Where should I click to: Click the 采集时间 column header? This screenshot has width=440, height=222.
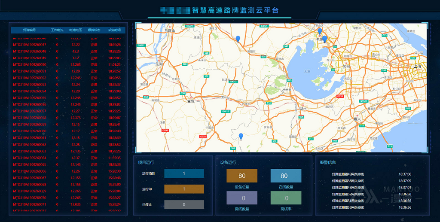tap(114, 30)
